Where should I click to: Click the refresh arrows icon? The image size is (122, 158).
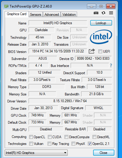point(103,13)
